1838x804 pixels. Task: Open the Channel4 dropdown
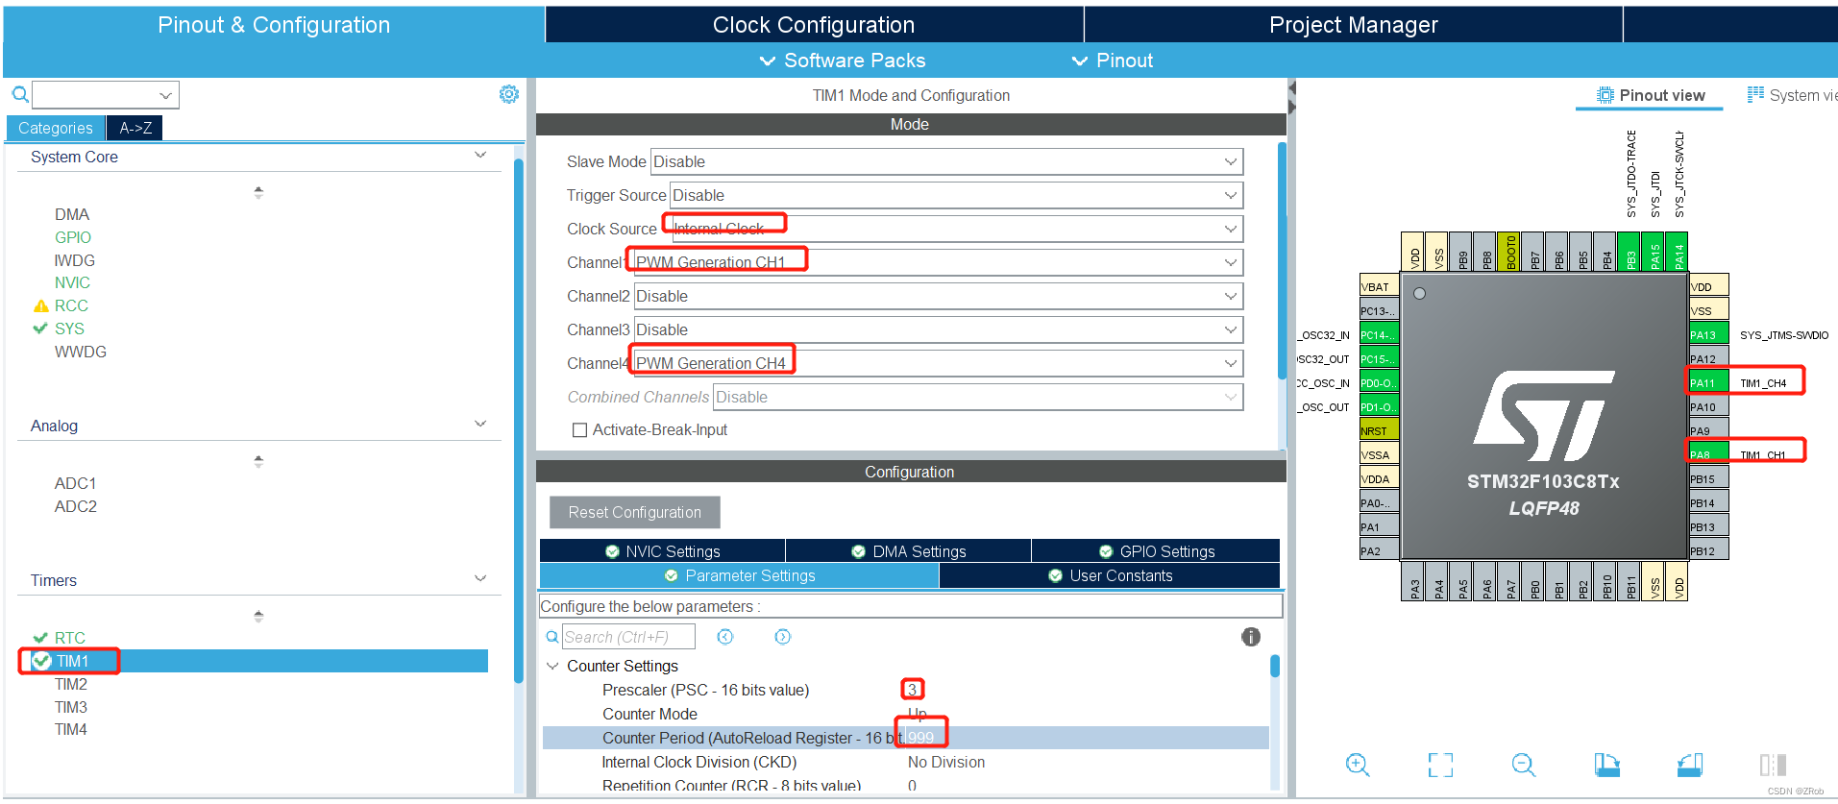(x=937, y=363)
